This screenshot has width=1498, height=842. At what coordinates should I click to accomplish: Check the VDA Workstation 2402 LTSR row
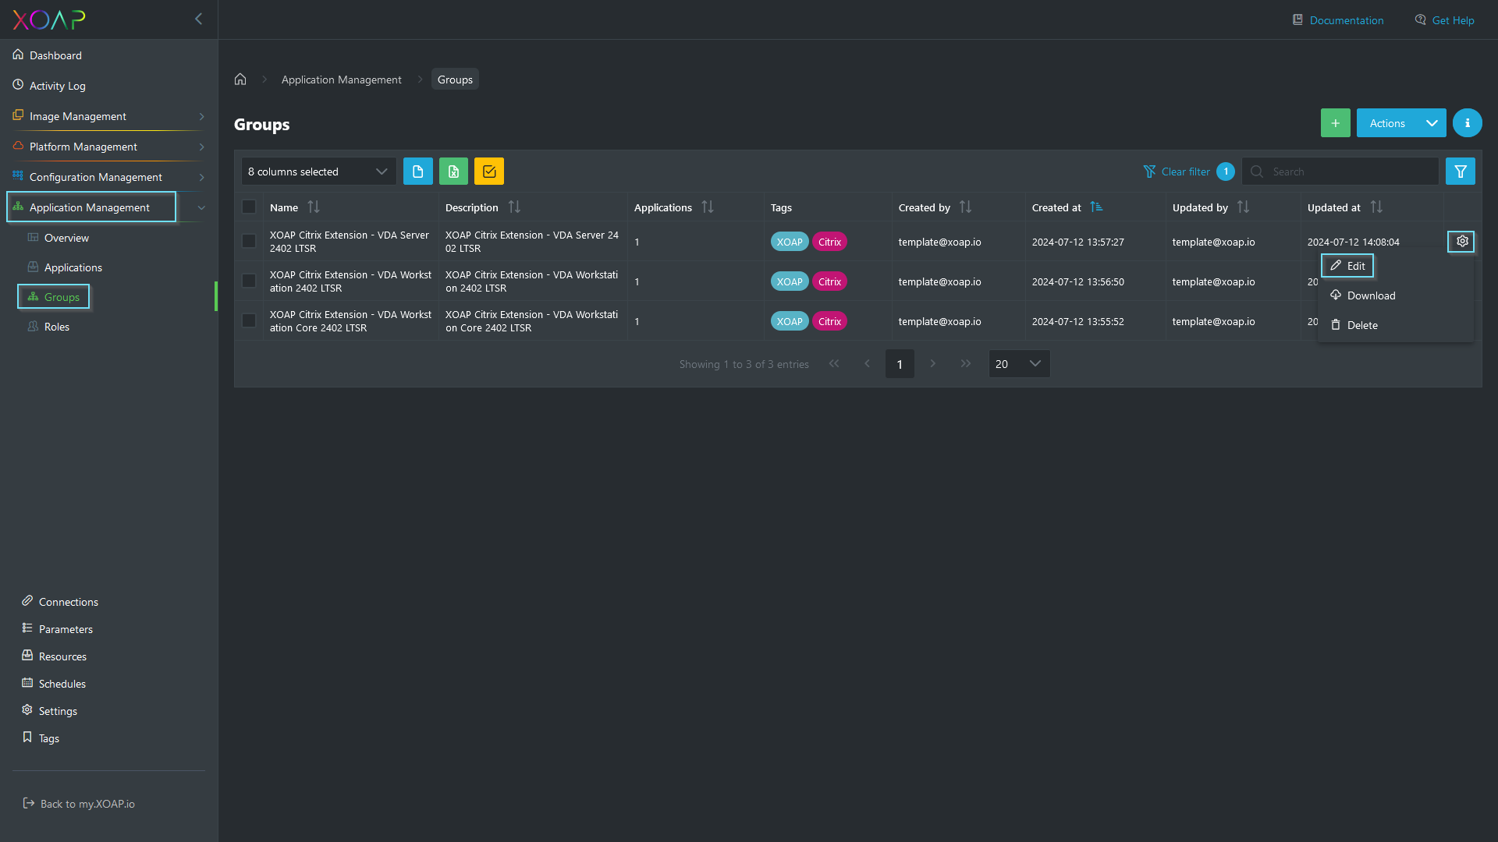[249, 281]
